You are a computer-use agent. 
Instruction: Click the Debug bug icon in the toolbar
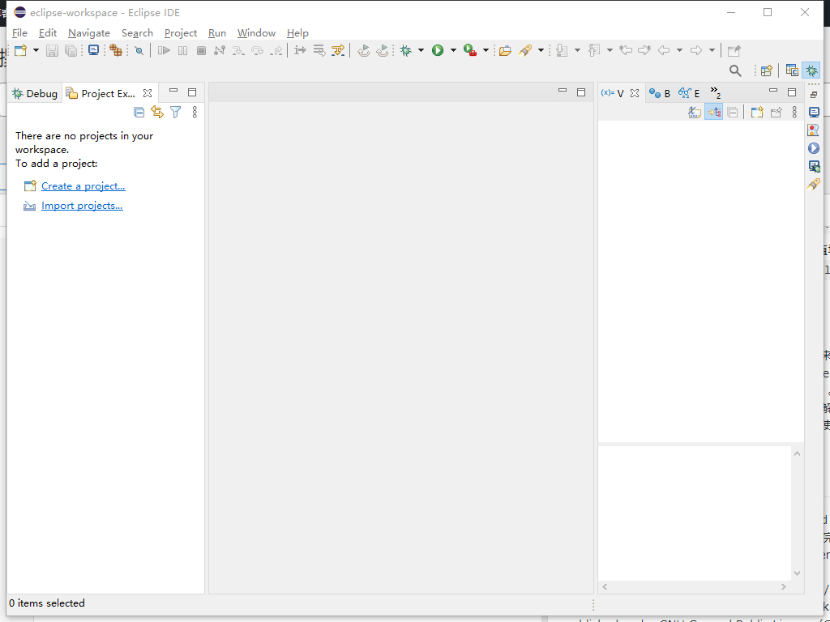pos(406,50)
